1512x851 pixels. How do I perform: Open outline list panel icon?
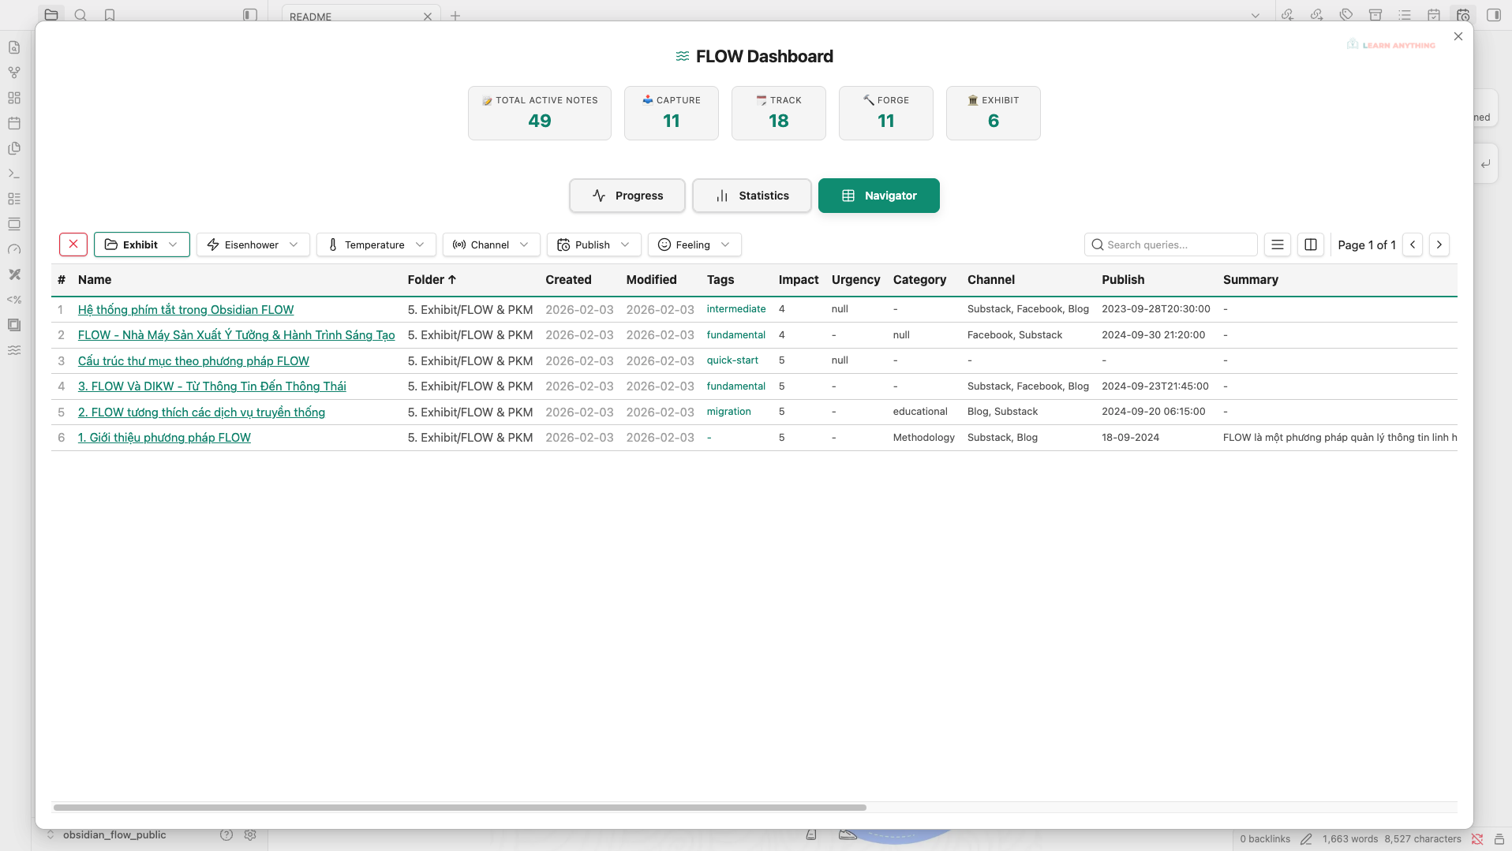pos(1405,15)
